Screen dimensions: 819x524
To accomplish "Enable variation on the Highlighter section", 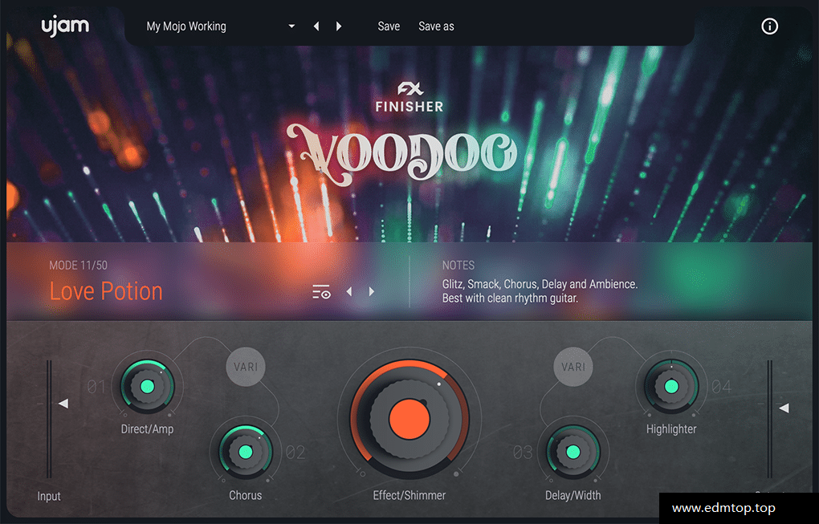I will click(x=572, y=367).
